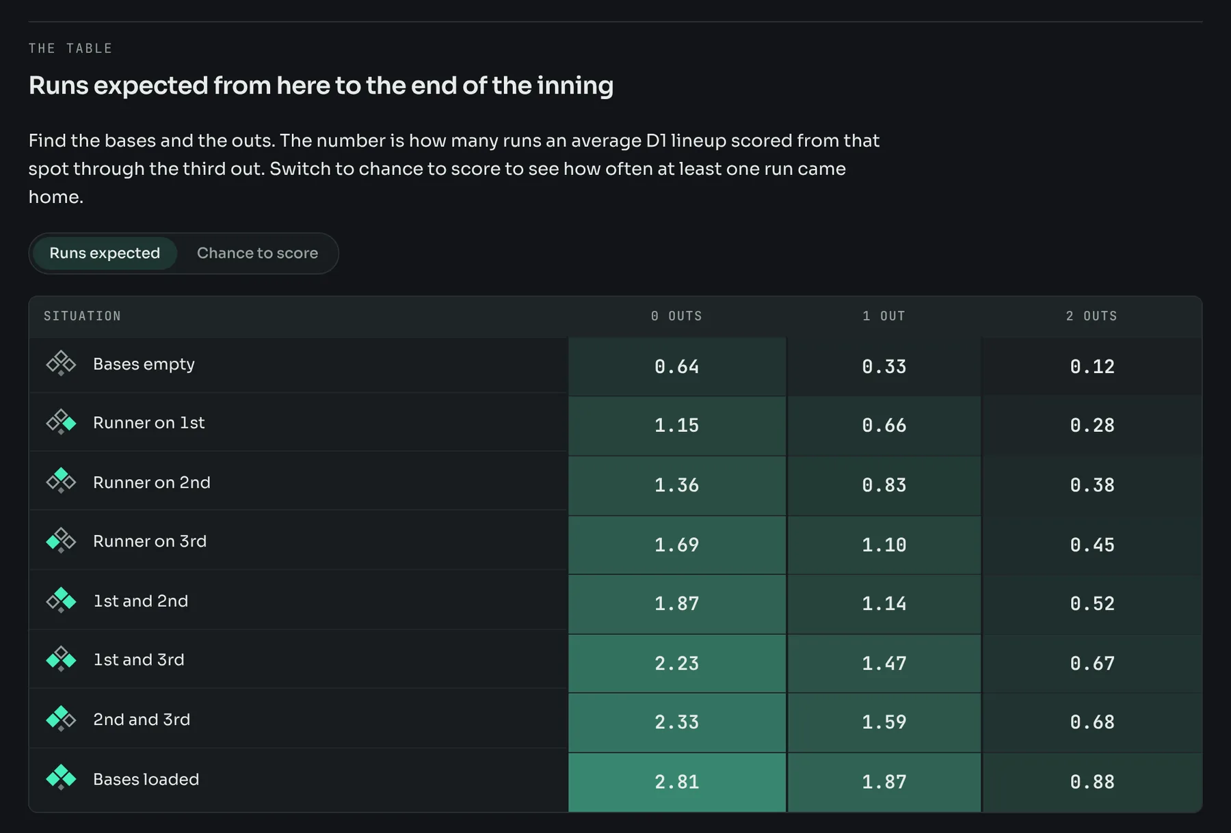Click the 1.14 cell for 1st and 2nd
Image resolution: width=1231 pixels, height=833 pixels.
884,604
